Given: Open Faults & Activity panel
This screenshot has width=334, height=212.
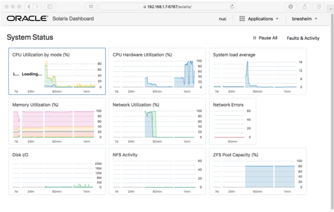Looking at the screenshot, I should (x=303, y=38).
